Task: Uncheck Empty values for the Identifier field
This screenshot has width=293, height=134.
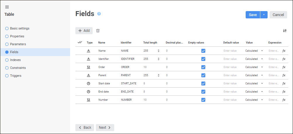Action: (203, 59)
